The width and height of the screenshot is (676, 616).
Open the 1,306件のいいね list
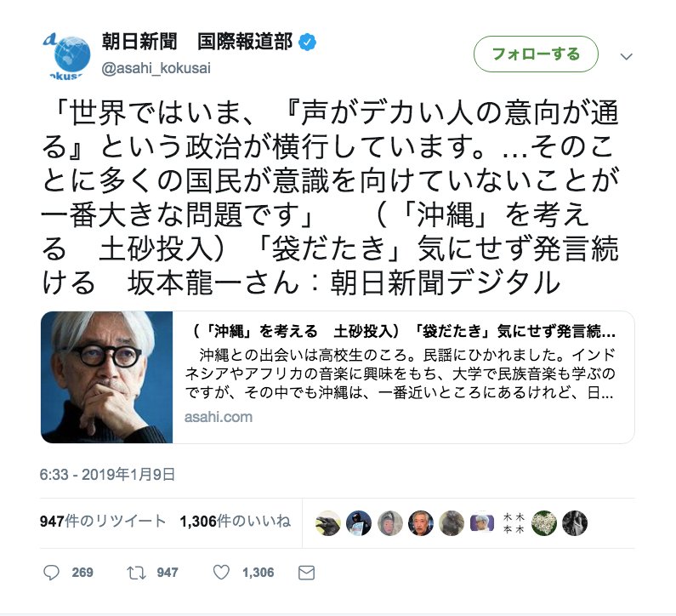tap(236, 521)
